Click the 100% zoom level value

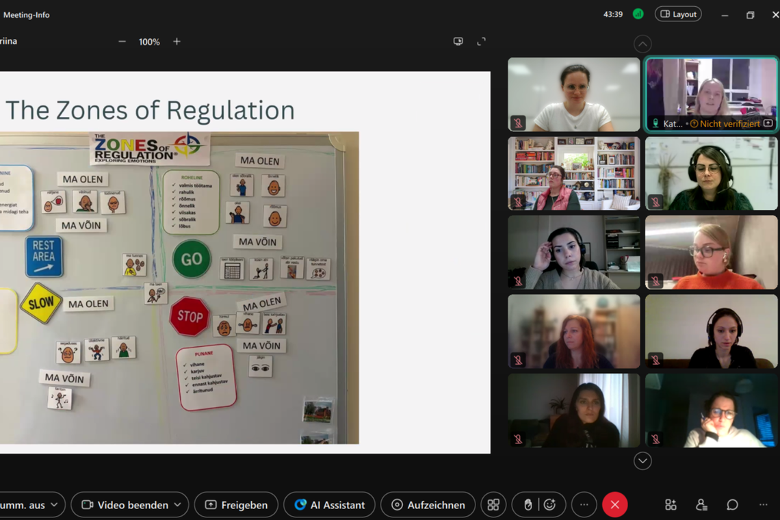click(149, 42)
